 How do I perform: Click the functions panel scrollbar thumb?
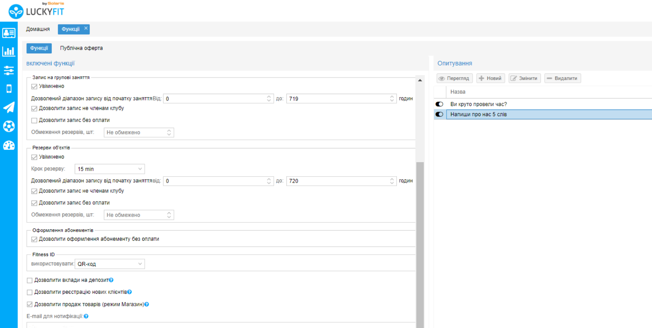tap(420, 244)
